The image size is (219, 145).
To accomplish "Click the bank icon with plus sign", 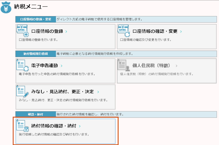I will [x=22, y=31].
